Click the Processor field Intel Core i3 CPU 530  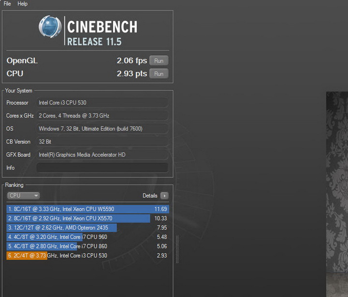[102, 103]
